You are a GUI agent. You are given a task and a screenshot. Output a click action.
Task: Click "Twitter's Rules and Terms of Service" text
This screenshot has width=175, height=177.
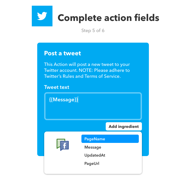point(82,76)
